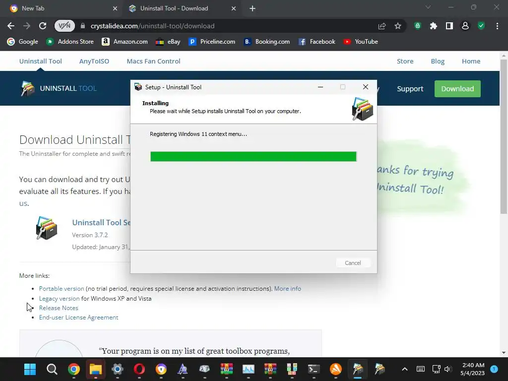Click the padlock site info icon
Viewport: 508px width, 381px height.
point(83,26)
